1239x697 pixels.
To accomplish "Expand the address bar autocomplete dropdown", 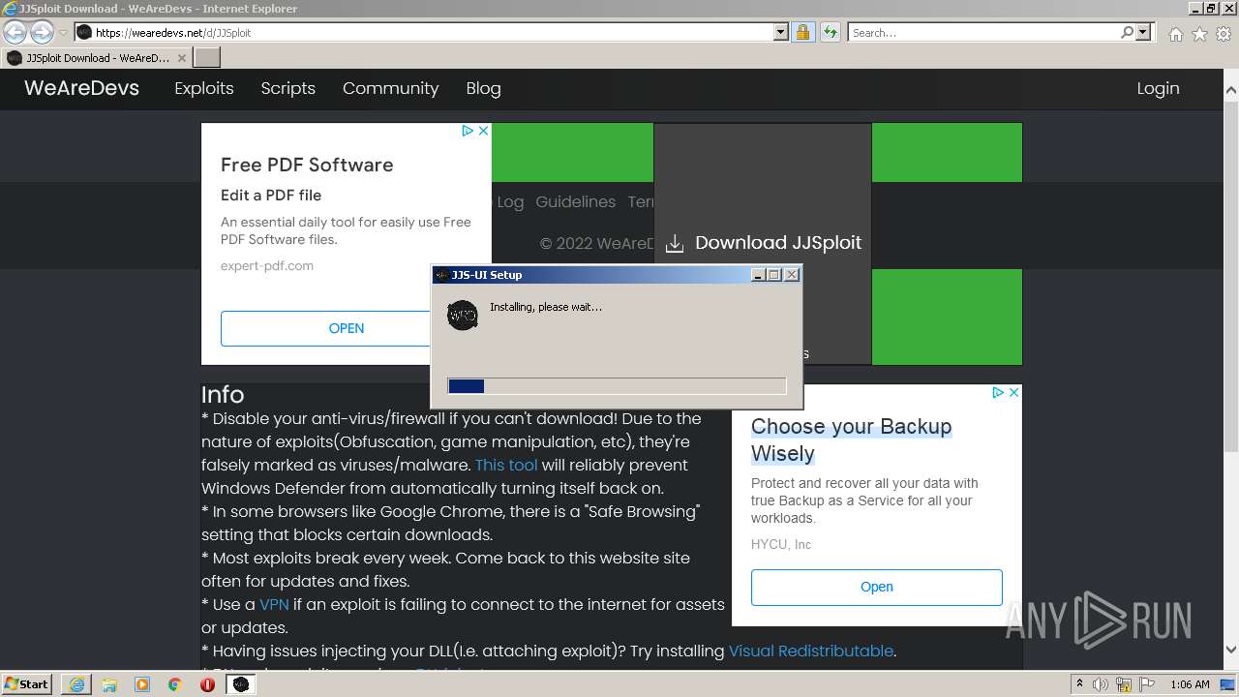I will click(781, 32).
